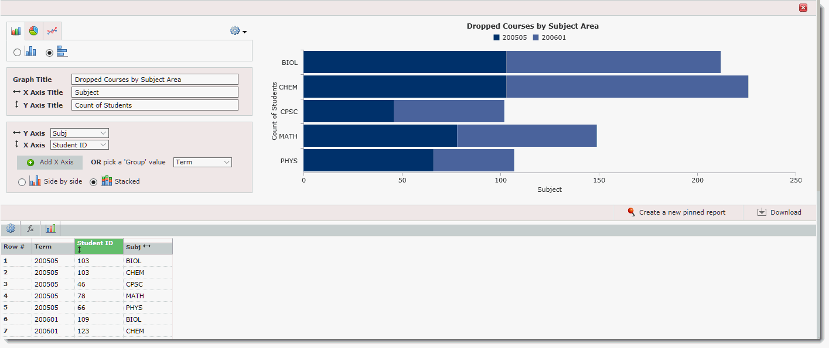Viewport: 829px width, 348px height.
Task: Choose the Side by side option
Action: point(22,182)
